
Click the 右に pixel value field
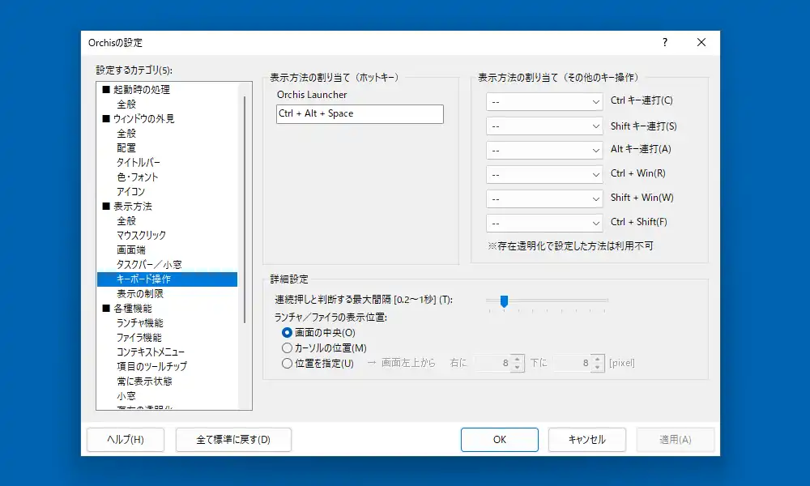coord(492,363)
